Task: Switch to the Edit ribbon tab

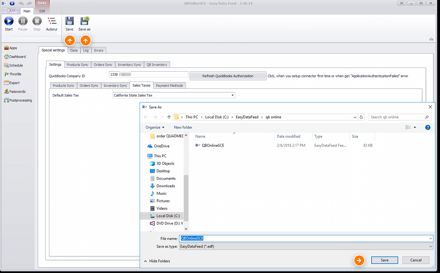Action: (x=42, y=11)
